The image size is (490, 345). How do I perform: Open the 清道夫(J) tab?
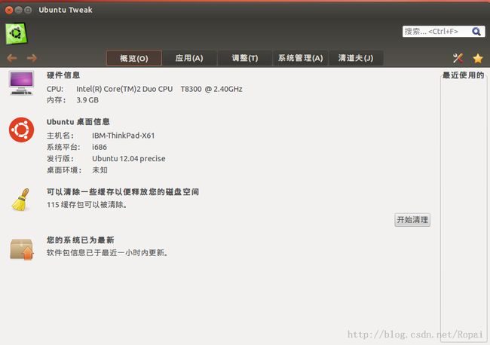[x=356, y=58]
